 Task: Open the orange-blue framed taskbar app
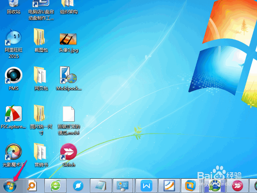click(x=170, y=186)
